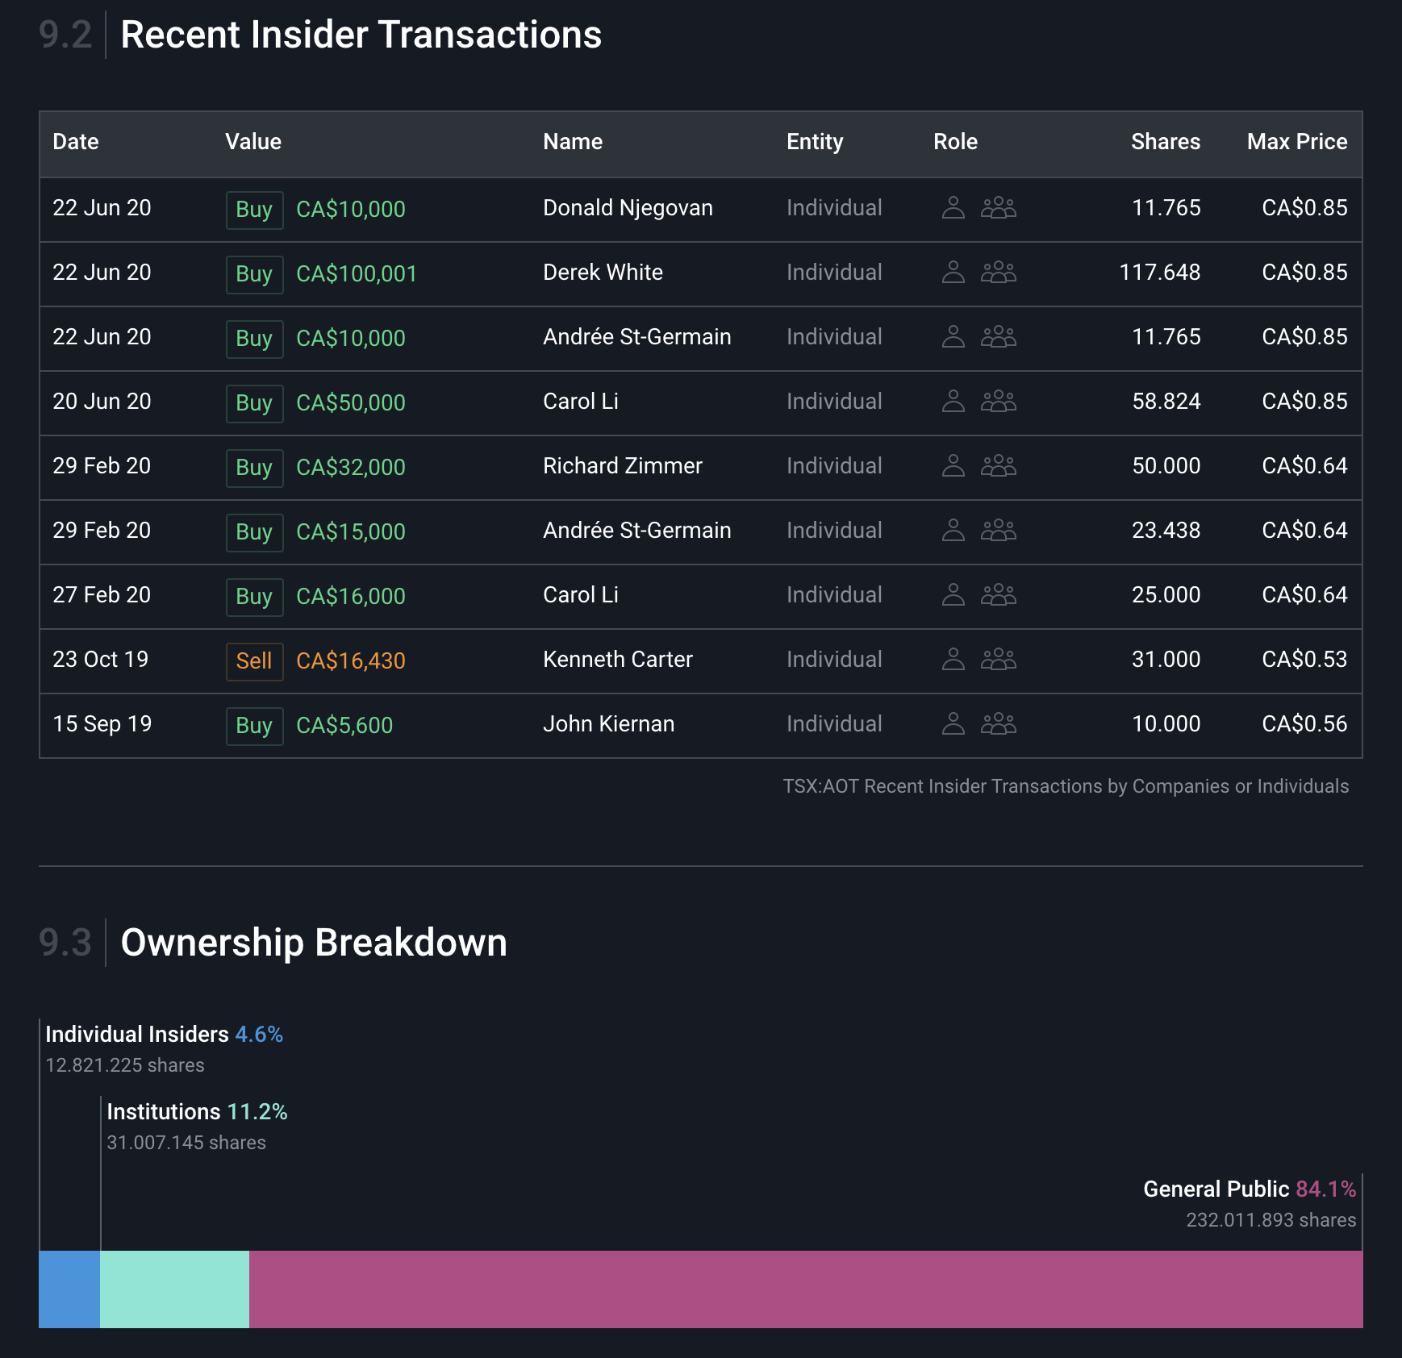
Task: Click the group role icon for Richard Zimmer
Action: (x=999, y=466)
